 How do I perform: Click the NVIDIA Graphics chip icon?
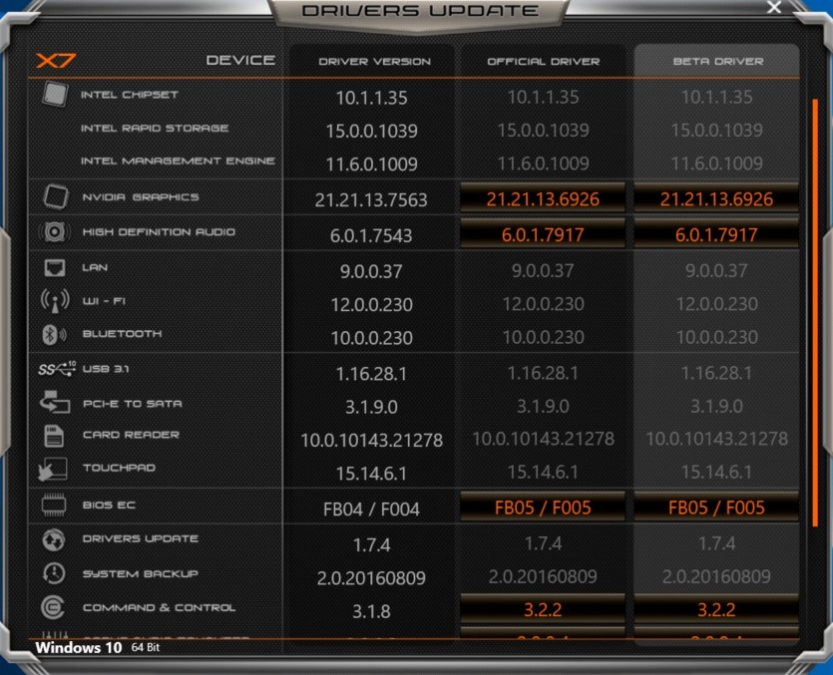pyautogui.click(x=55, y=197)
